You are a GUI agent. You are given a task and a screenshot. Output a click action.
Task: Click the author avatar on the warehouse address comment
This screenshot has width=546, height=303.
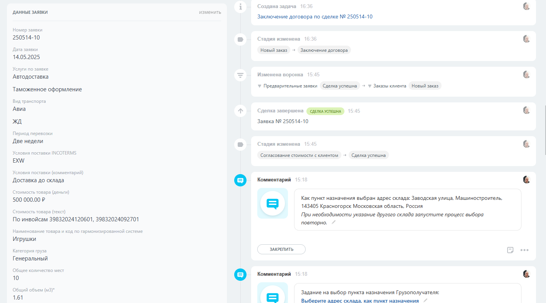(526, 179)
